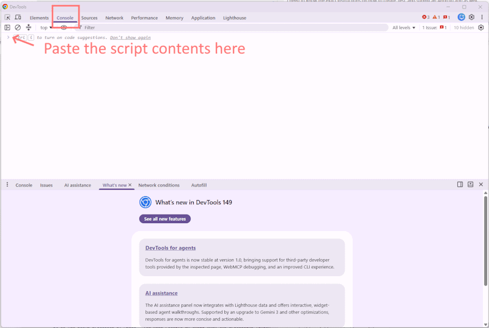Switch to the Sources tab

[89, 18]
